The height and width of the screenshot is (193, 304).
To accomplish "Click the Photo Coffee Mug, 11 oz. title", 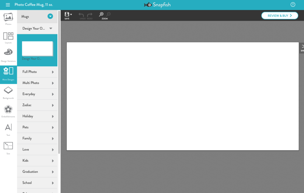I will (34, 5).
